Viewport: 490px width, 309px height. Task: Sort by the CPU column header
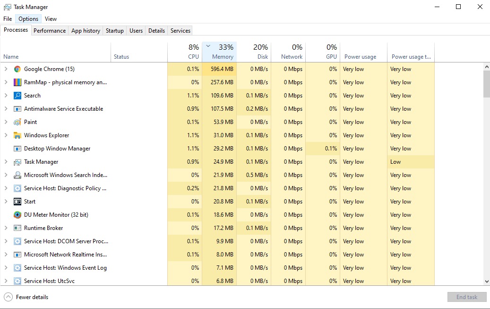click(185, 52)
